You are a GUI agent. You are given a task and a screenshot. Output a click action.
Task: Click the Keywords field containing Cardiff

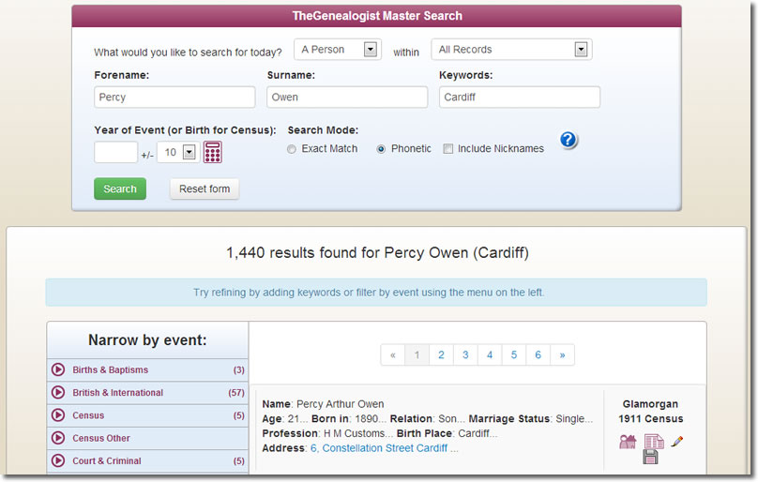coord(520,98)
